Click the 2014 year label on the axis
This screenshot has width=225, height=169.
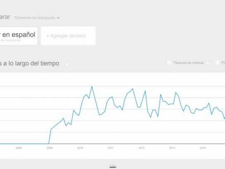tap(203, 148)
